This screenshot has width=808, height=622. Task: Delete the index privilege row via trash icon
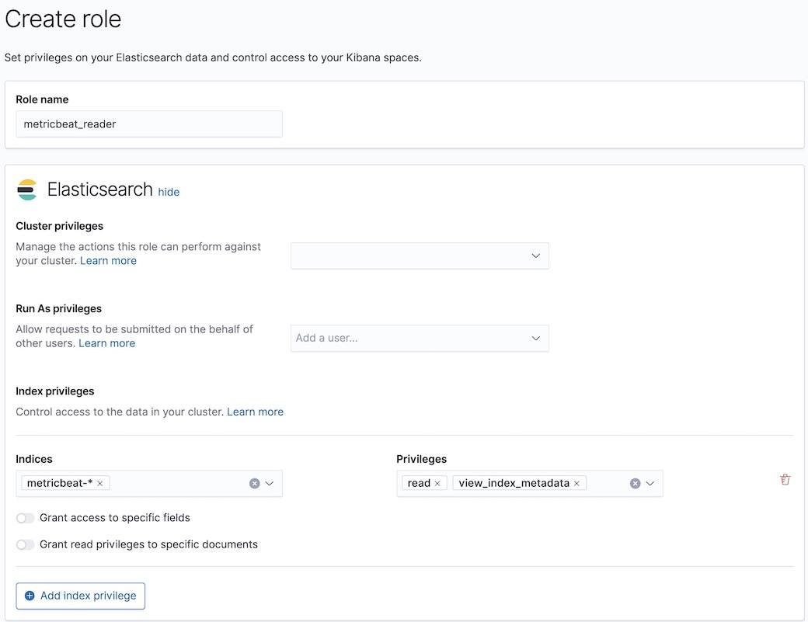pyautogui.click(x=785, y=479)
